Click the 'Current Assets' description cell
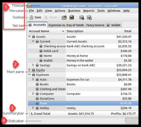 [x=77, y=41]
